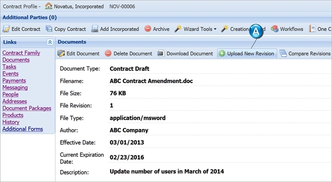
Task: Click the Compare Revisions icon
Action: (x=283, y=54)
